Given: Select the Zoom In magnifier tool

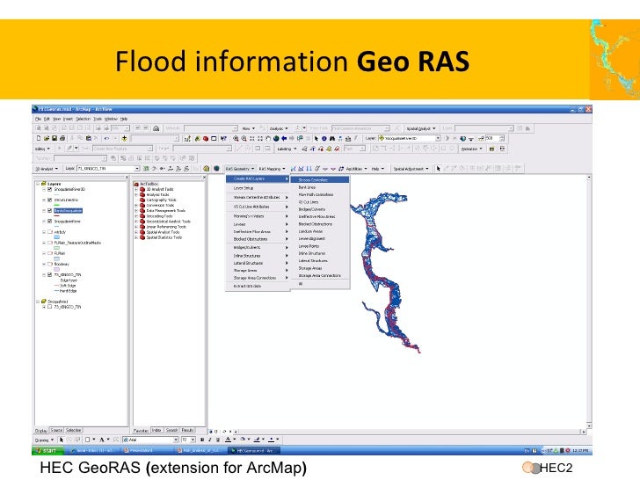Looking at the screenshot, I should (236, 138).
